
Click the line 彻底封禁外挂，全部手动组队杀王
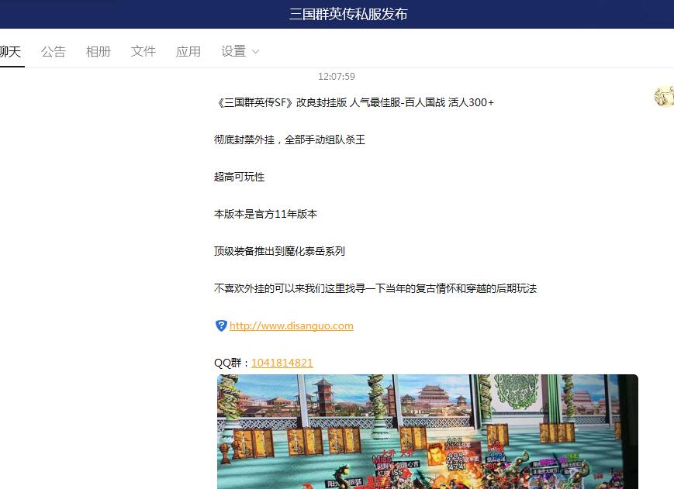click(x=290, y=140)
